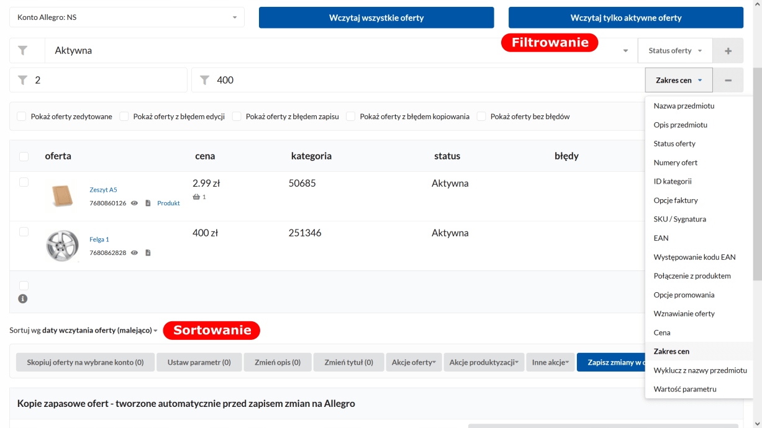This screenshot has width=762, height=428.
Task: Expand the Akcje oferty dropdown button
Action: 414,362
